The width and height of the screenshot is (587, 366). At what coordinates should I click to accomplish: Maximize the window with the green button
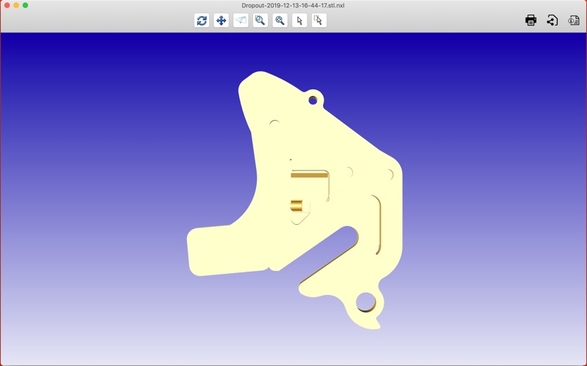coord(26,5)
